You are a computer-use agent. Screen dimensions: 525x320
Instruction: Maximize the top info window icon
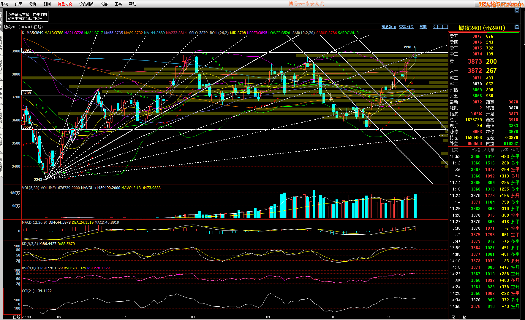pos(517,10)
